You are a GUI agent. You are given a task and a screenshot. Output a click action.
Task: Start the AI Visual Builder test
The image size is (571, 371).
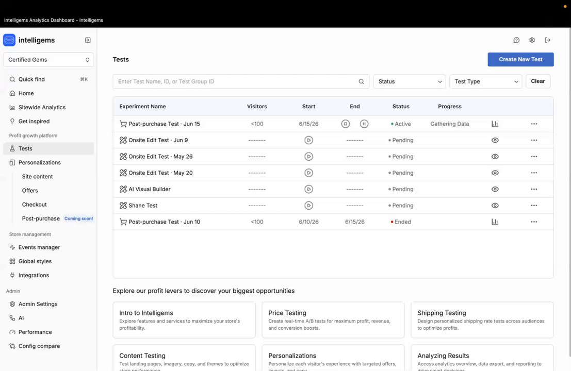click(309, 190)
